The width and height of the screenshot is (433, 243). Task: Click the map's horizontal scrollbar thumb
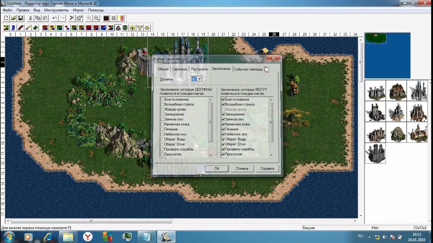(91, 221)
